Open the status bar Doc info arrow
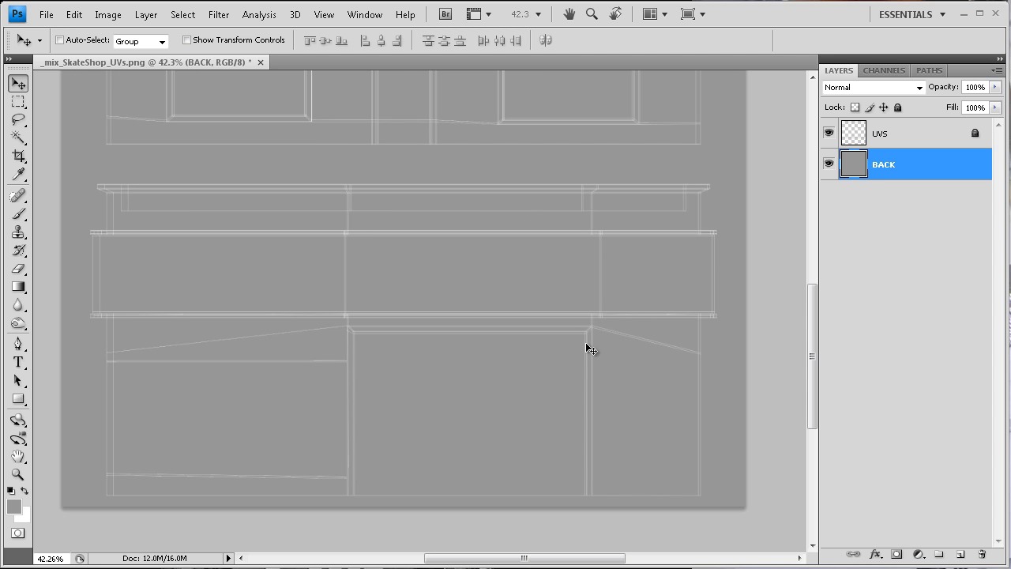The width and height of the screenshot is (1011, 569). (228, 558)
